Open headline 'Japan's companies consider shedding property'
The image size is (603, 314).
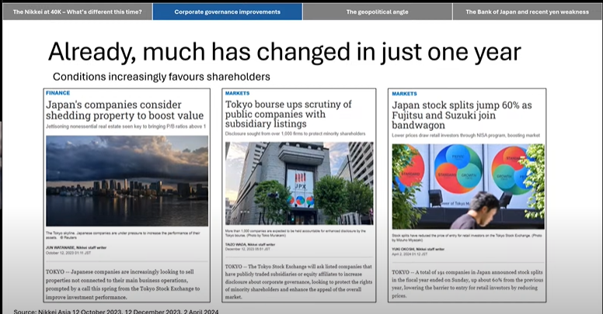[x=124, y=110]
